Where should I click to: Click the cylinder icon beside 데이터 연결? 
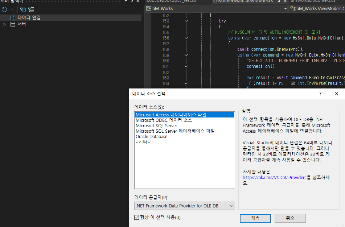coord(13,18)
